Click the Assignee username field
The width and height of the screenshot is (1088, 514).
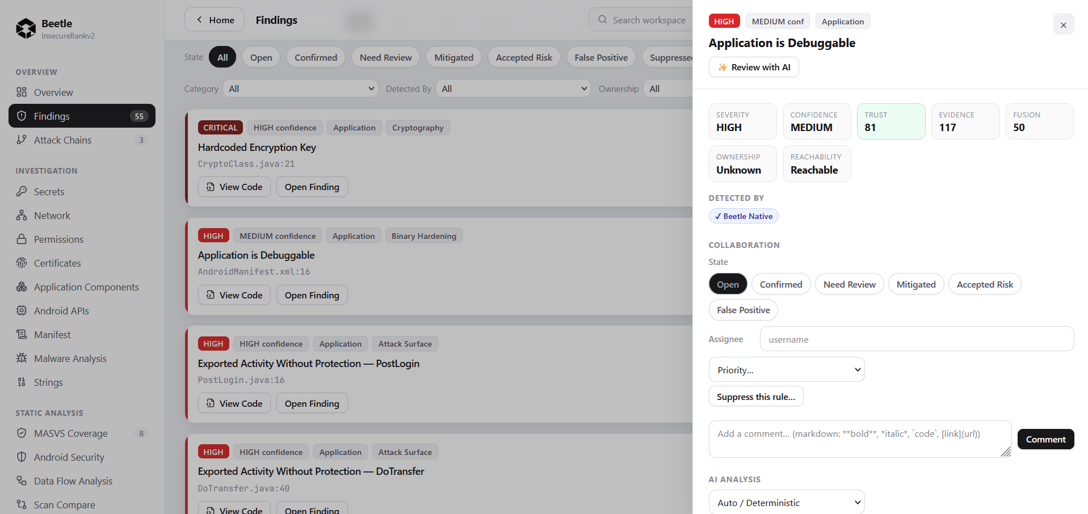917,339
